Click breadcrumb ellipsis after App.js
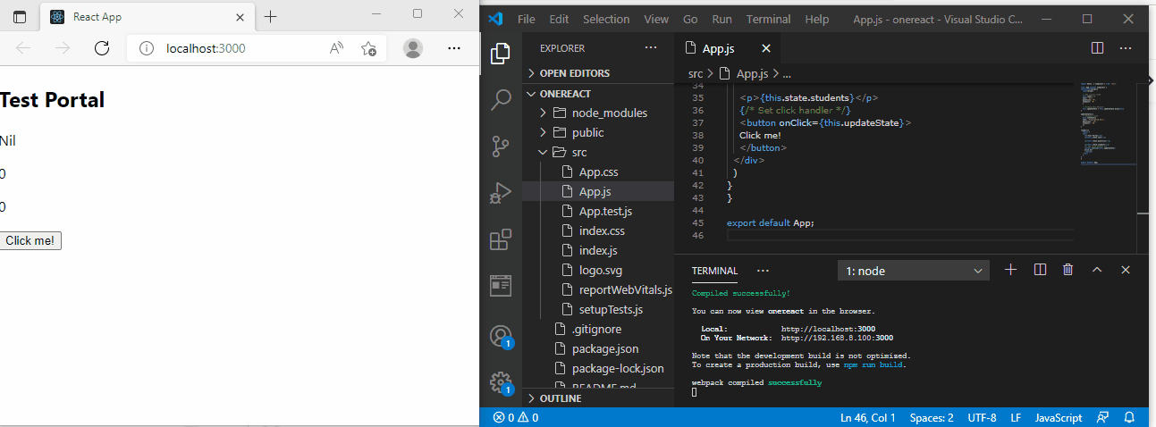The height and width of the screenshot is (427, 1156). tap(787, 74)
